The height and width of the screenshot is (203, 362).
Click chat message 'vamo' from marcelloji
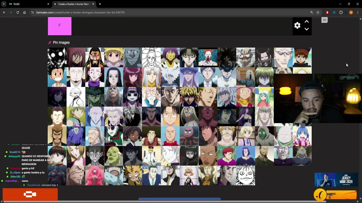25,181
